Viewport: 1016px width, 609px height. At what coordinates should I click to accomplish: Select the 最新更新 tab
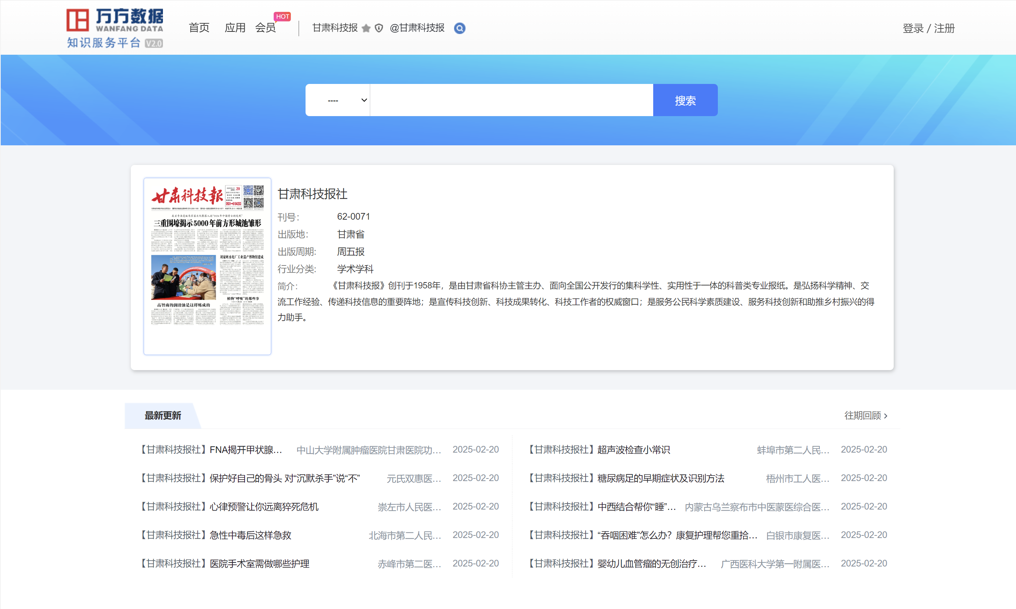163,415
